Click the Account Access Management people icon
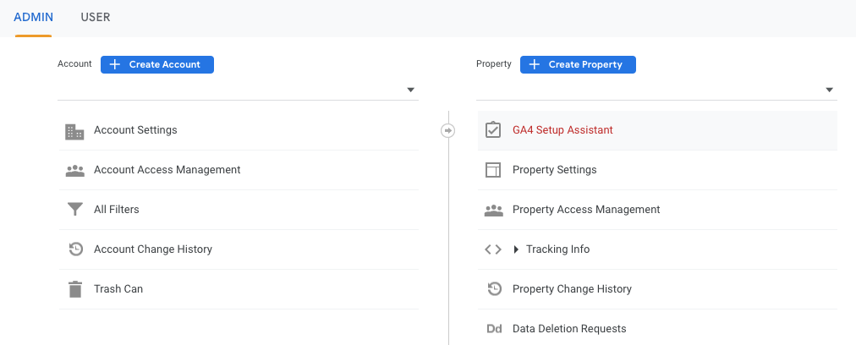The image size is (856, 345). (74, 170)
